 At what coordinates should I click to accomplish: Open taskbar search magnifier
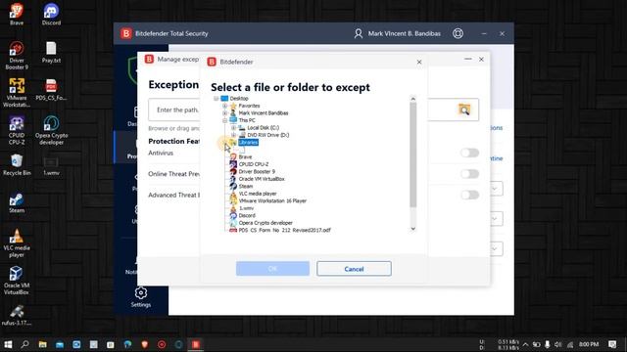click(24, 344)
